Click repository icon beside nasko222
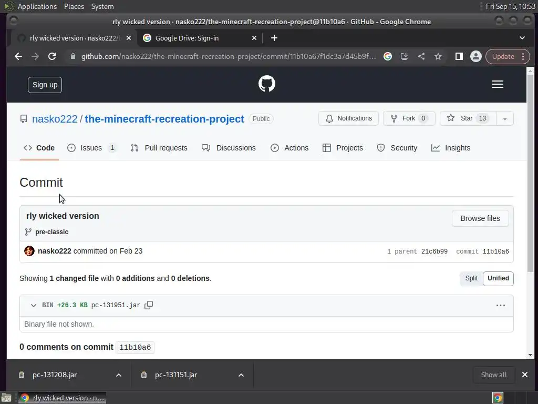538x404 pixels. pyautogui.click(x=24, y=119)
